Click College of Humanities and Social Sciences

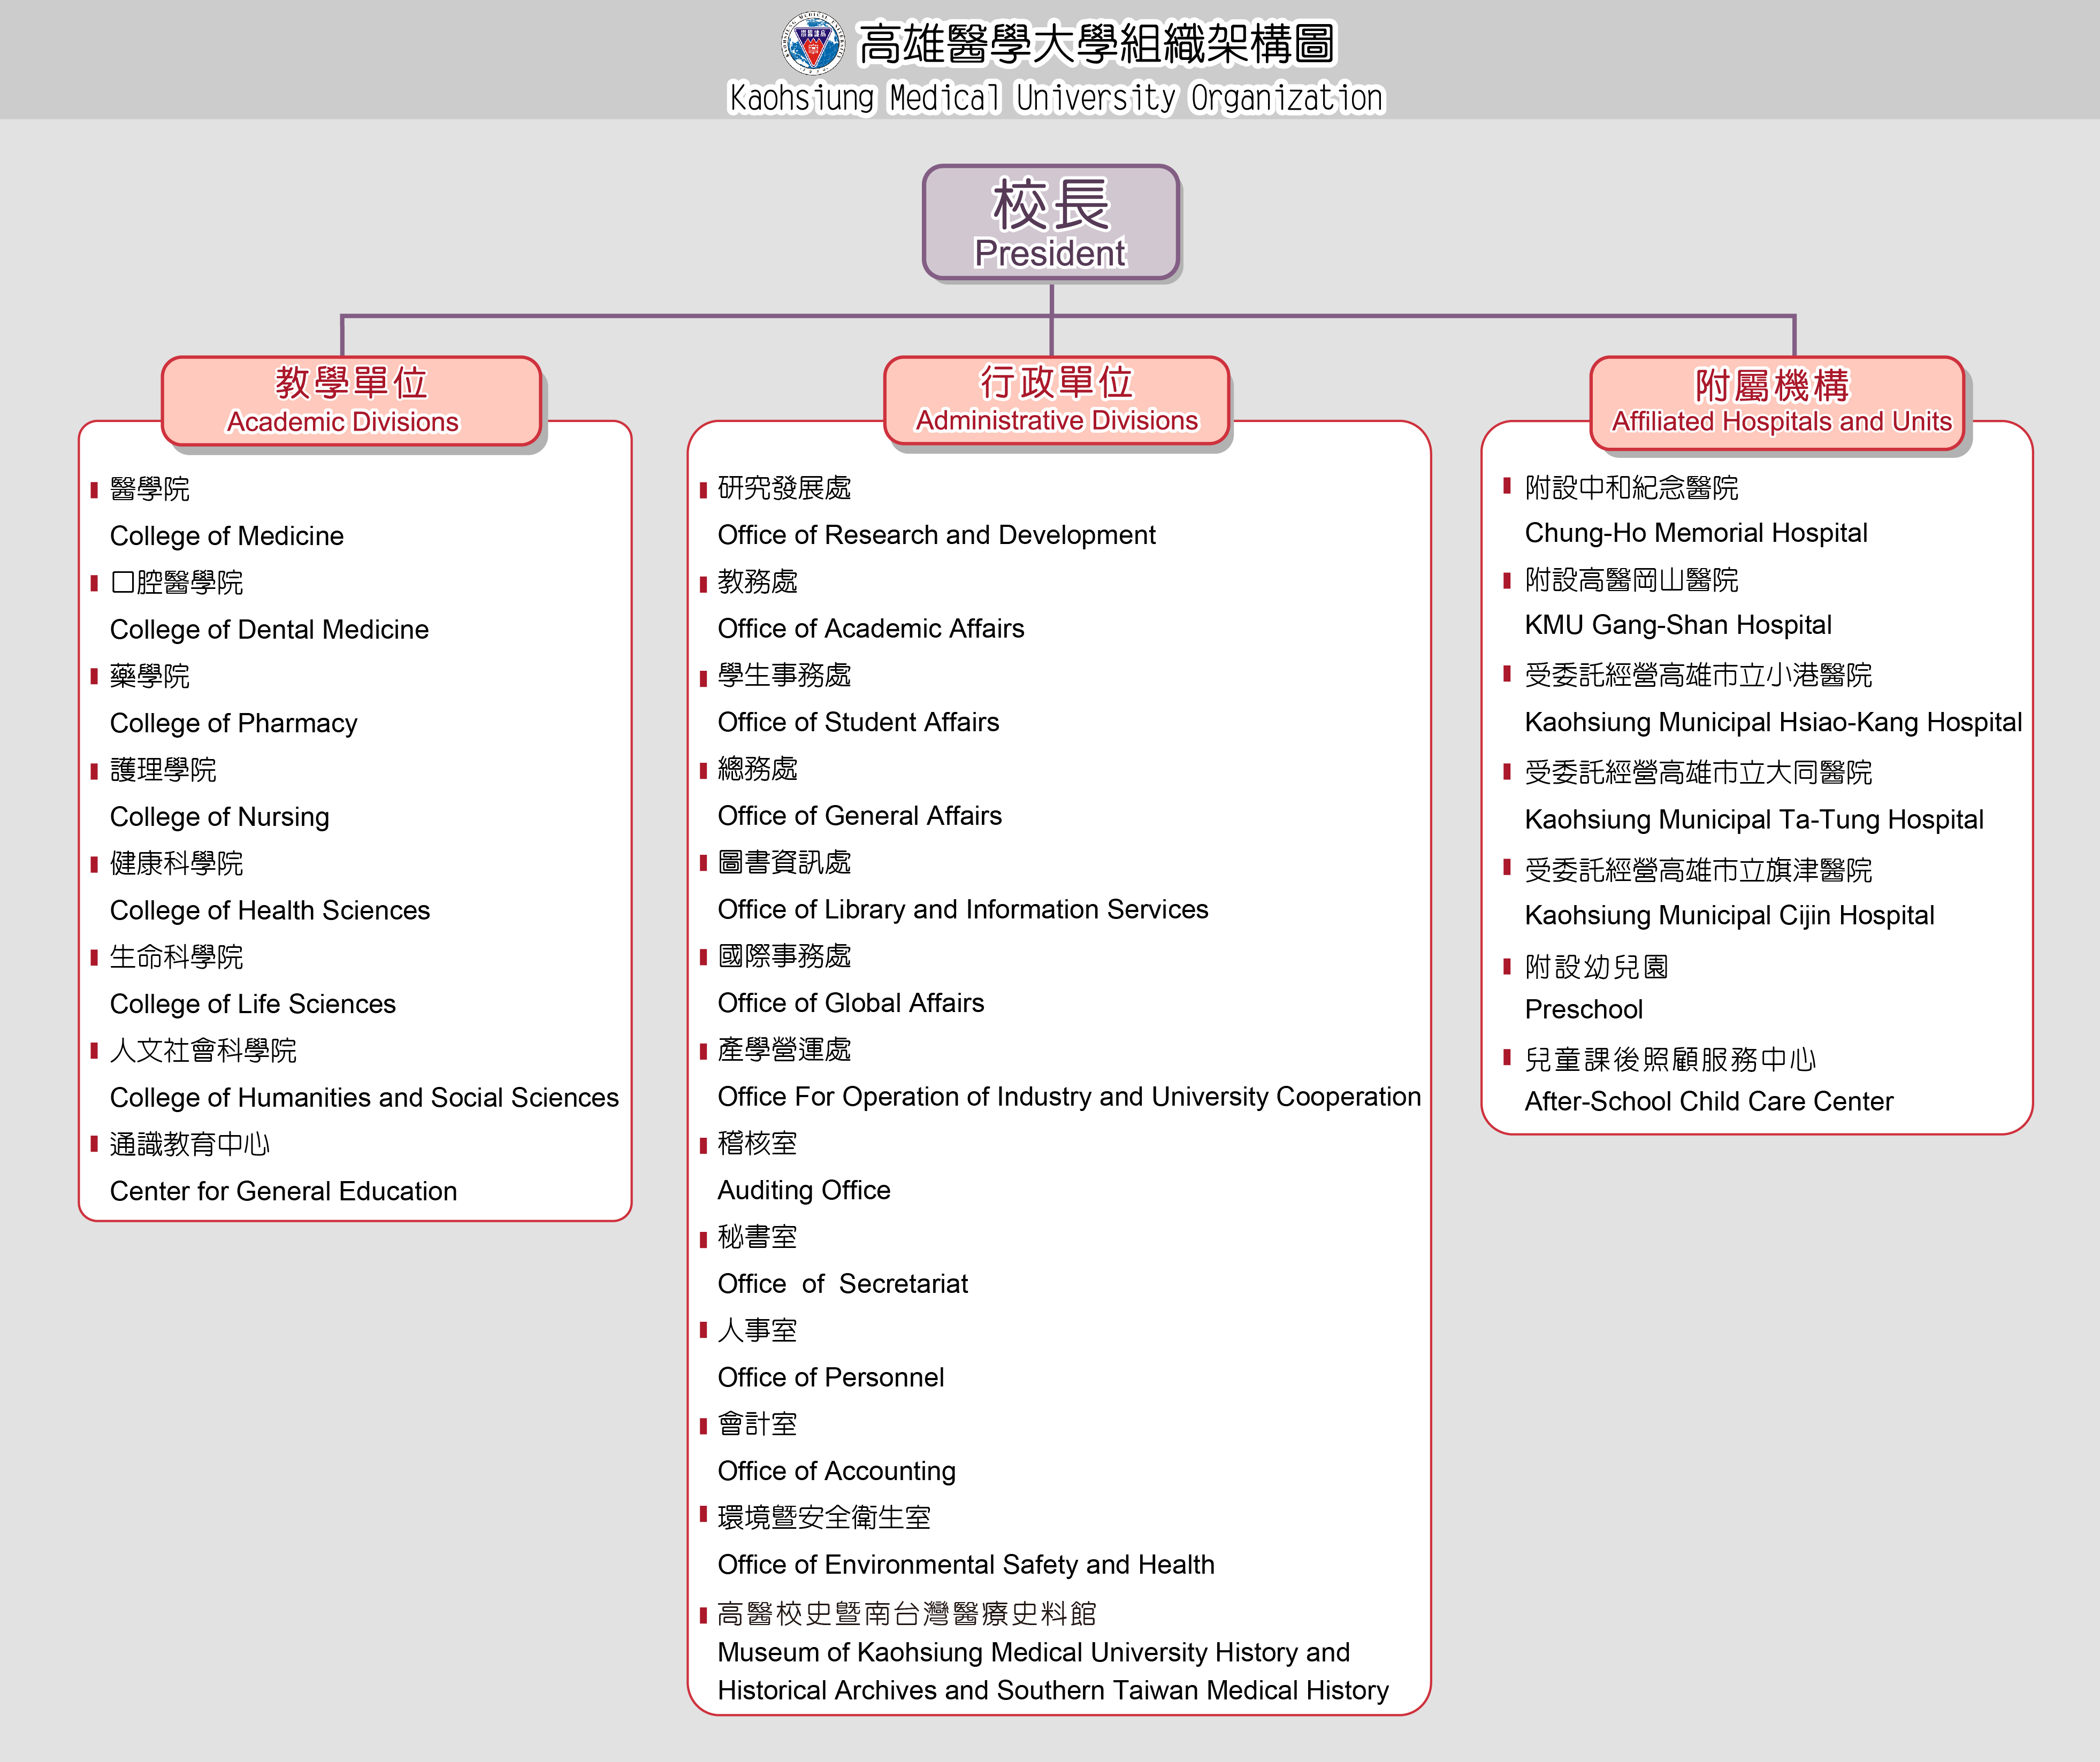pos(364,1097)
